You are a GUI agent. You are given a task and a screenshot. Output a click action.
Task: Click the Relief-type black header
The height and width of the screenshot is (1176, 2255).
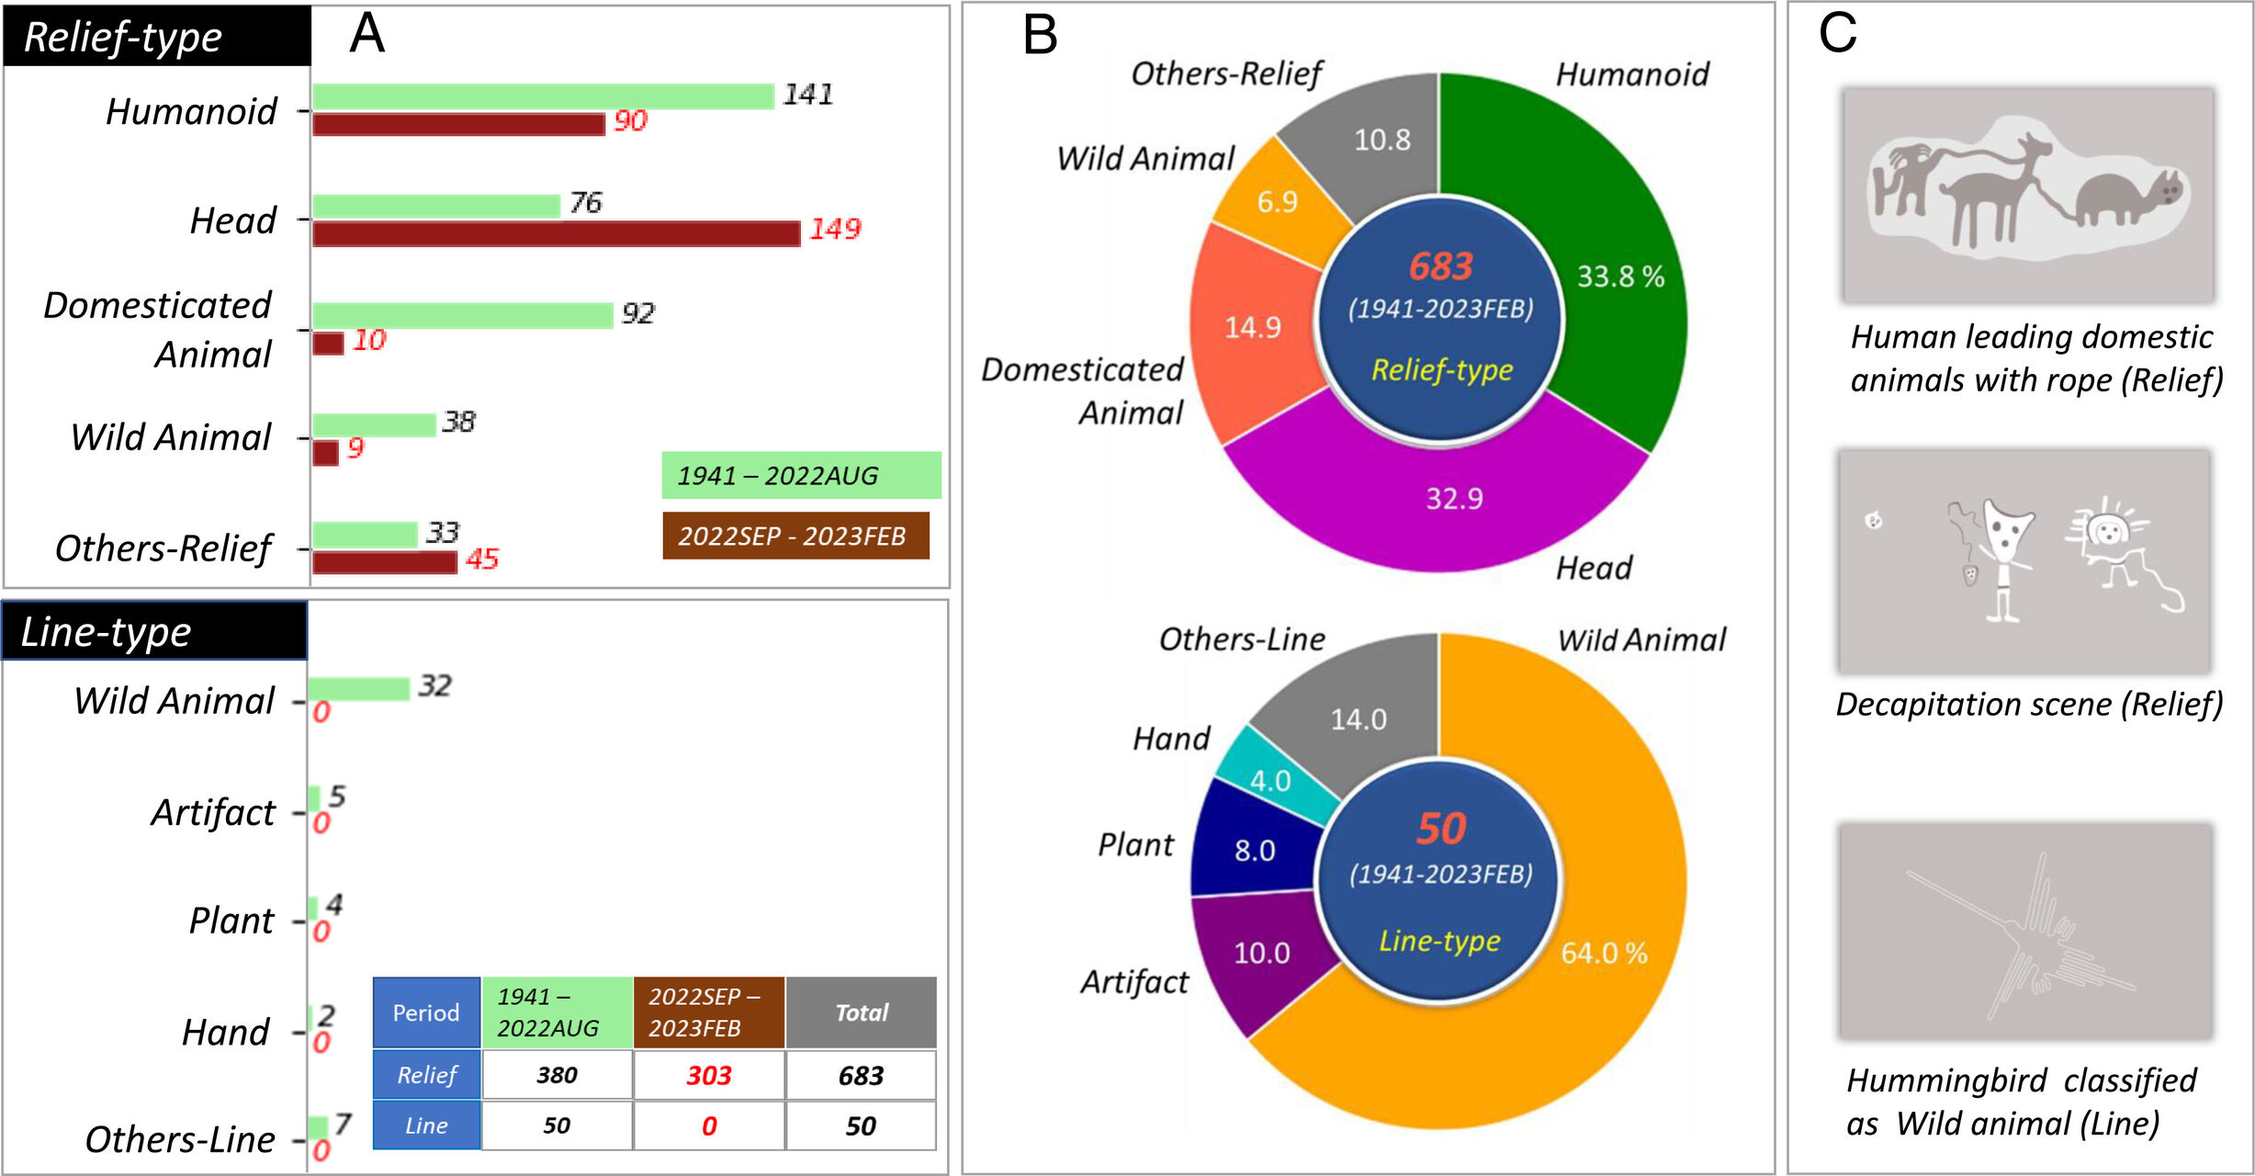click(x=157, y=36)
